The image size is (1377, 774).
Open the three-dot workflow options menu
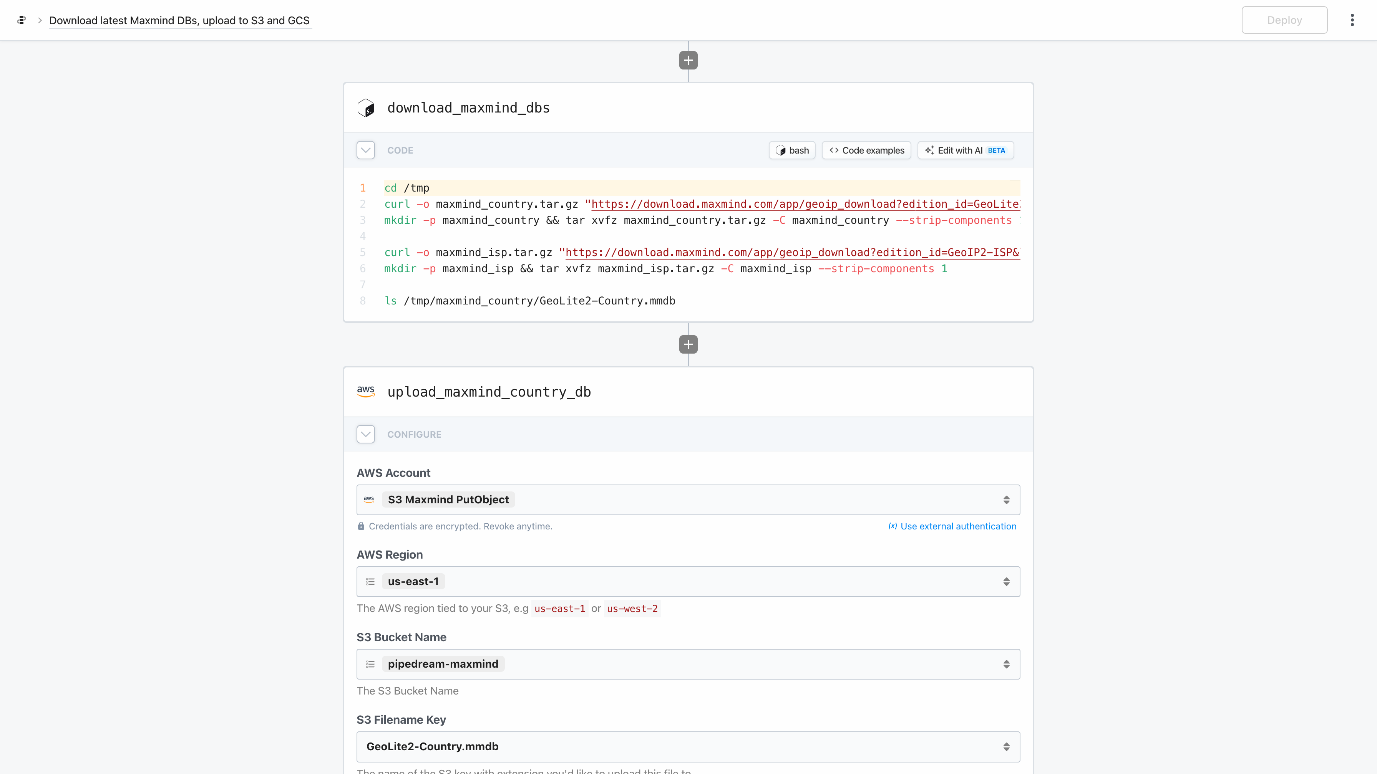pyautogui.click(x=1352, y=20)
